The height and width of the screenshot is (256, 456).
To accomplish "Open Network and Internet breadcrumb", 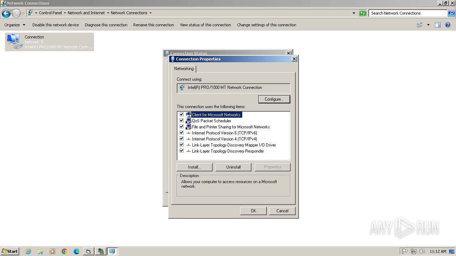I will click(x=86, y=13).
